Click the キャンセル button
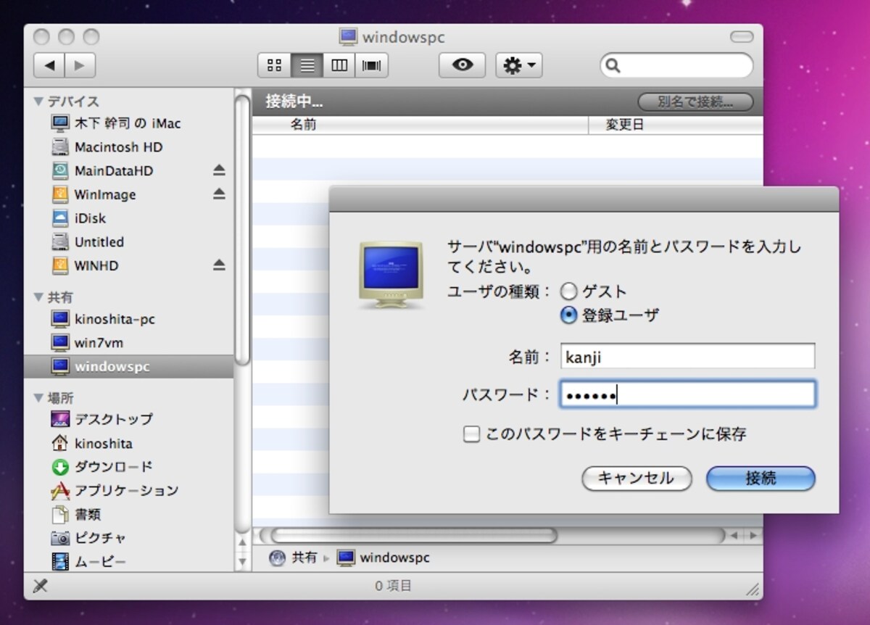This screenshot has width=870, height=625. (637, 479)
